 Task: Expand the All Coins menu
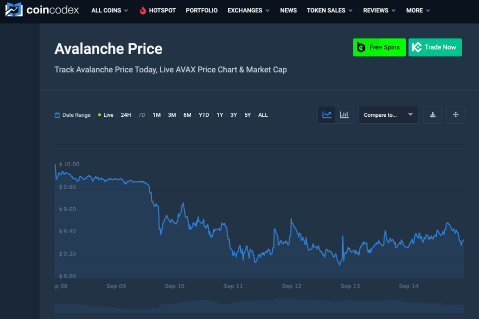(x=109, y=10)
